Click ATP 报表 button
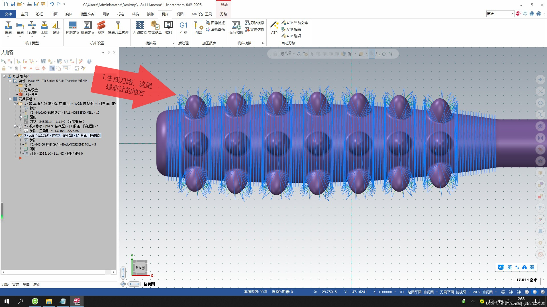Image resolution: width=547 pixels, height=307 pixels. (291, 29)
